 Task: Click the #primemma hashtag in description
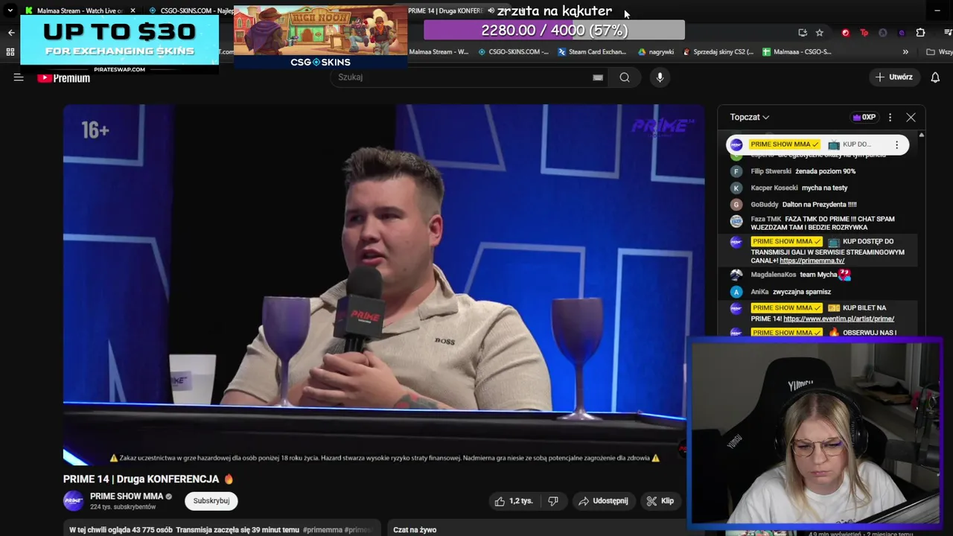tap(322, 530)
